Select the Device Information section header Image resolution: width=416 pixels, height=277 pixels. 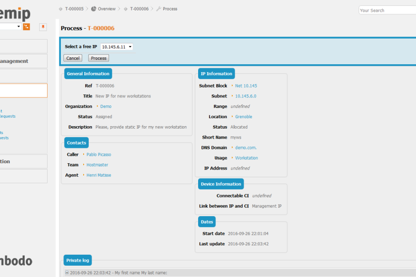[x=221, y=184]
